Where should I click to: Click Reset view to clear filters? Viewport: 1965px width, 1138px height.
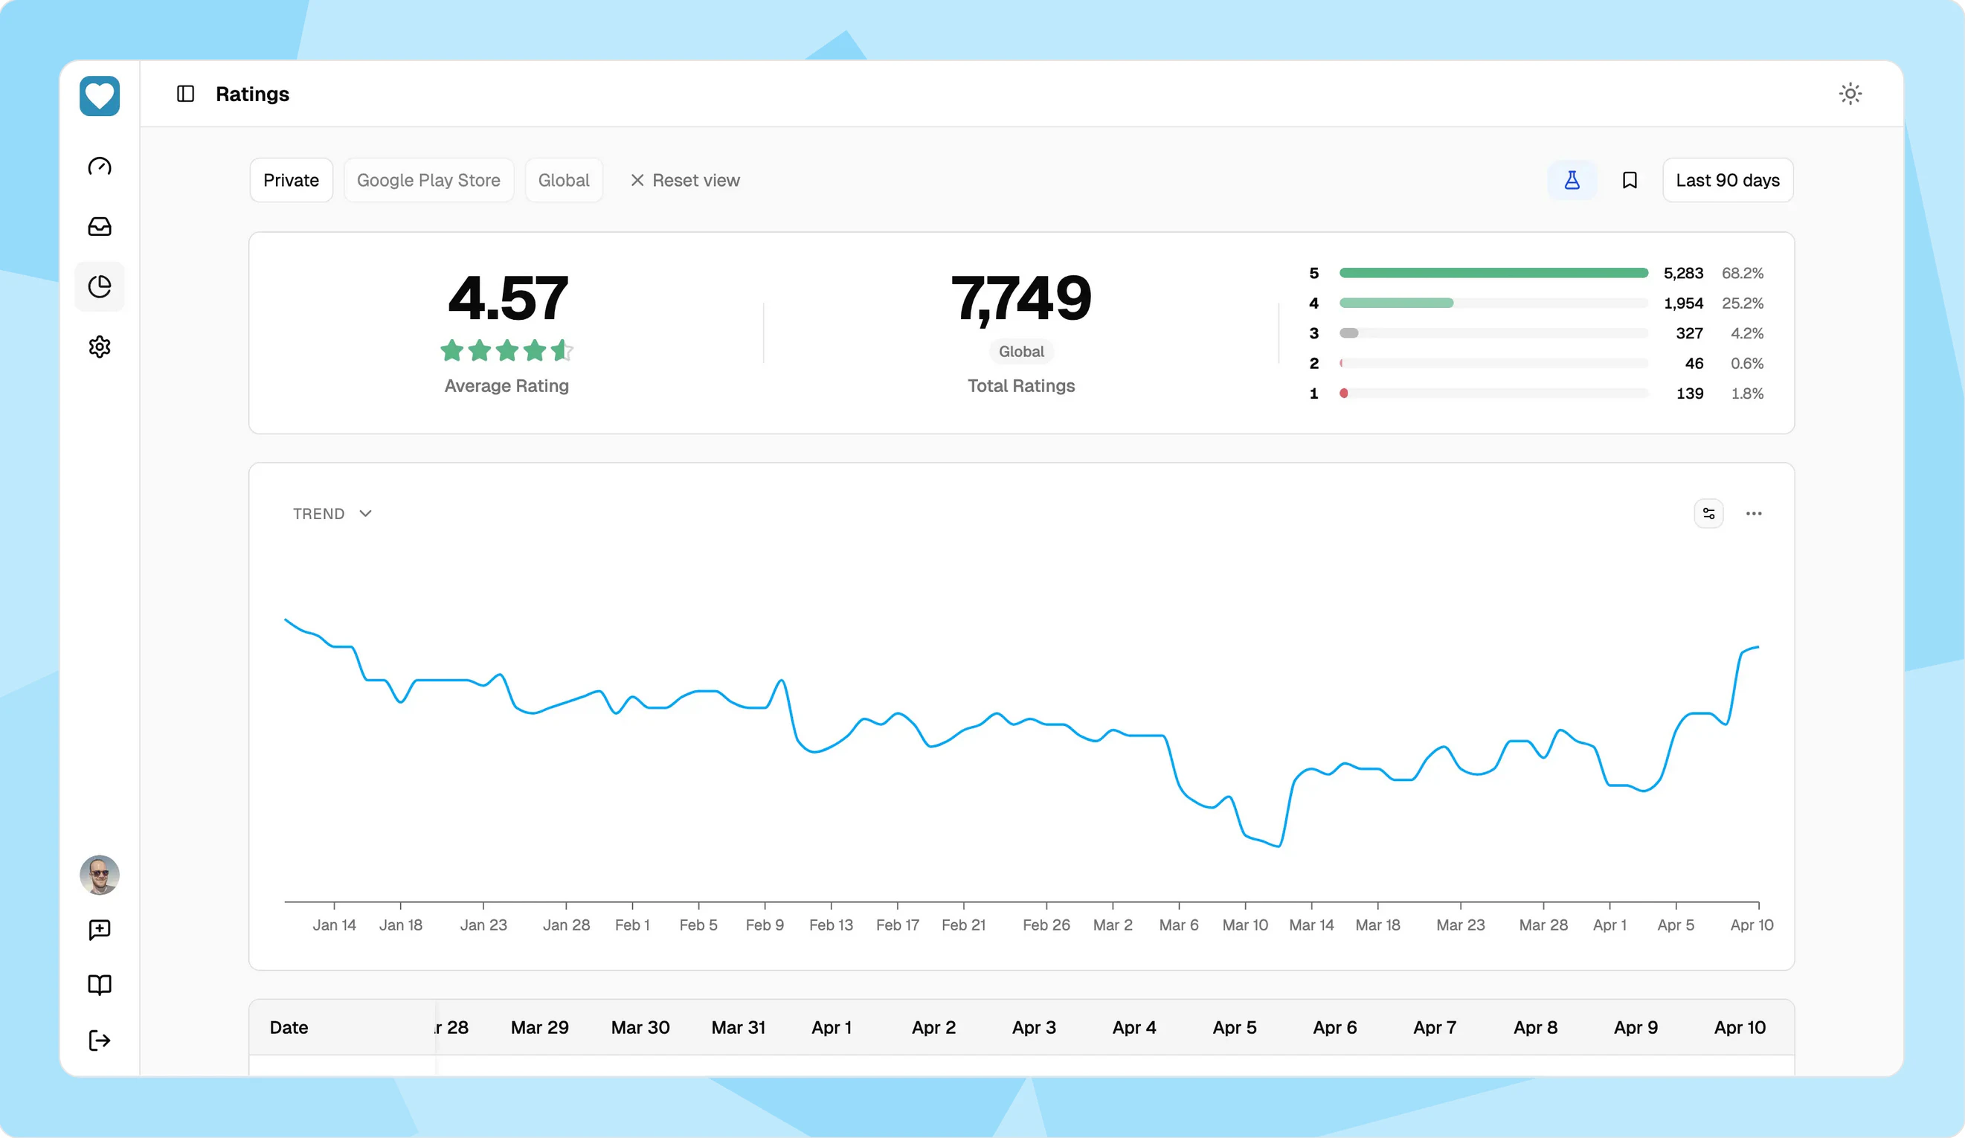pos(685,180)
